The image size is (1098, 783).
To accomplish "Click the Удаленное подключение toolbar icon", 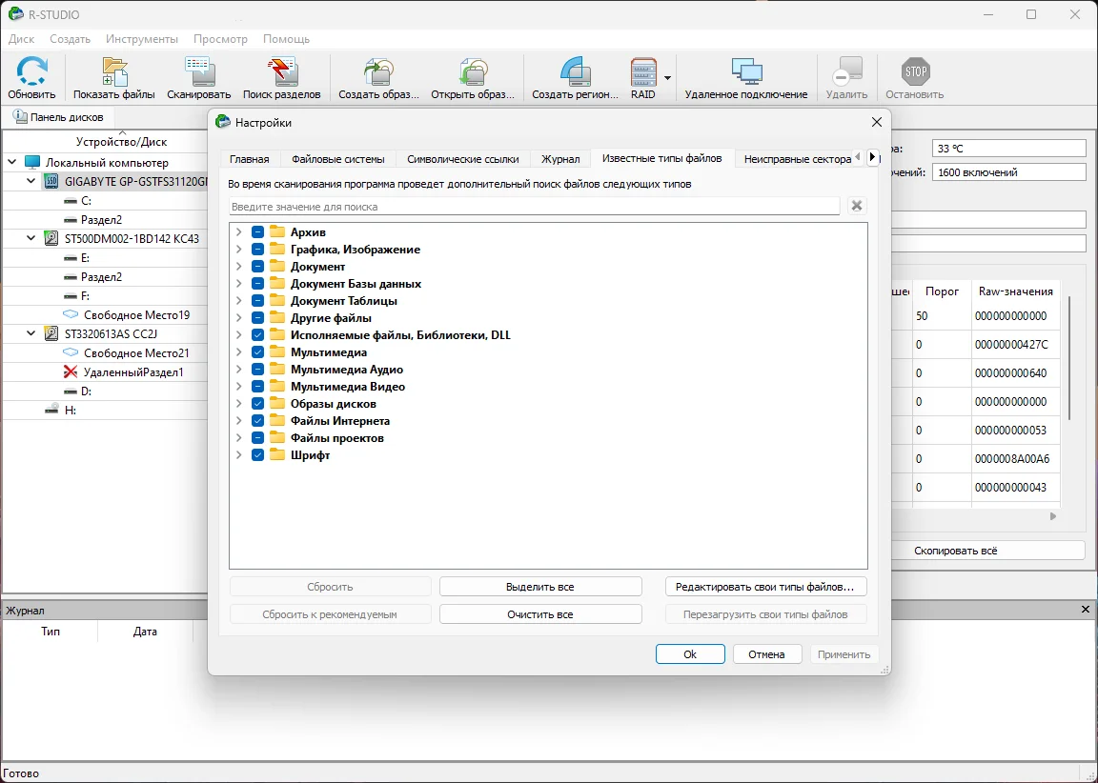I will tap(745, 73).
